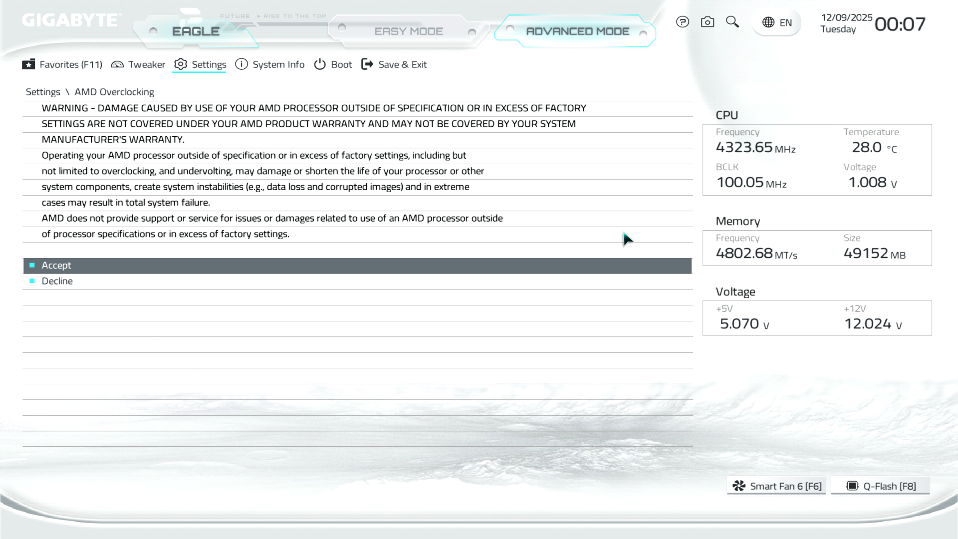Click the screenshot camera icon
The height and width of the screenshot is (539, 958).
coord(707,22)
